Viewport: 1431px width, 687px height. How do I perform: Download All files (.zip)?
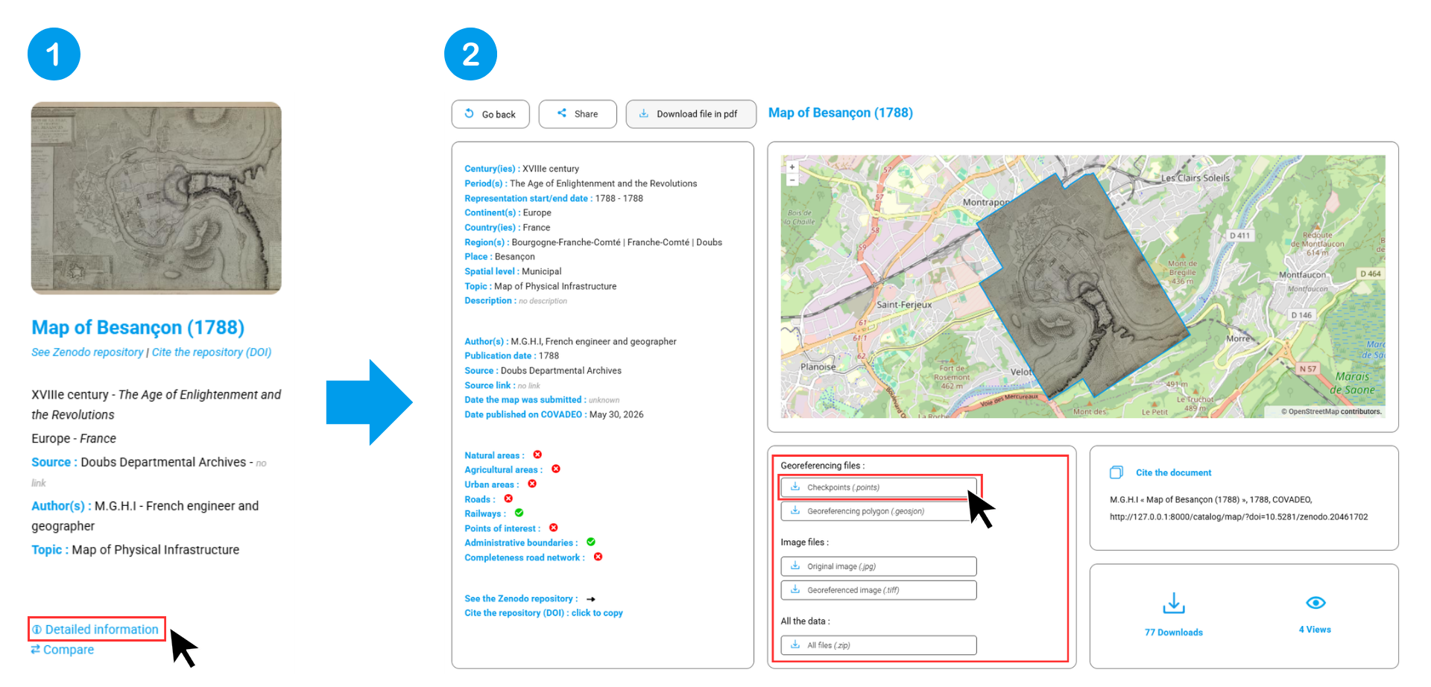(x=879, y=645)
